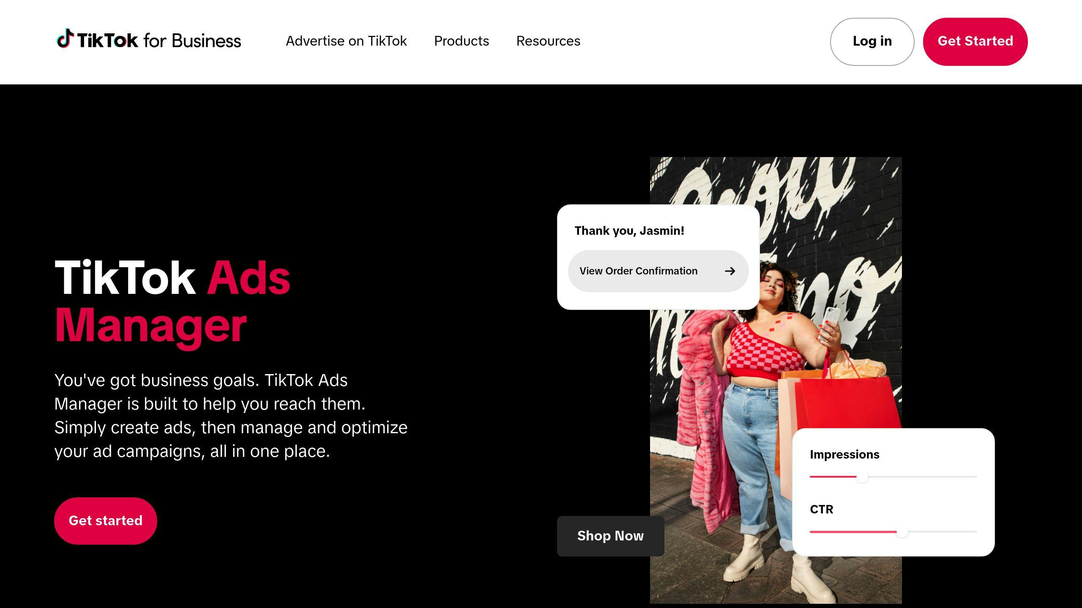1082x608 pixels.
Task: Click the TikTok for Business logo icon
Action: pyautogui.click(x=65, y=39)
